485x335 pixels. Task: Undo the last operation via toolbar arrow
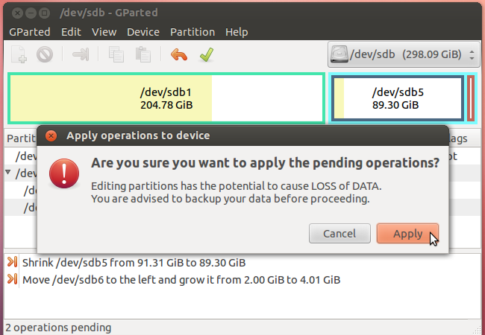point(179,54)
